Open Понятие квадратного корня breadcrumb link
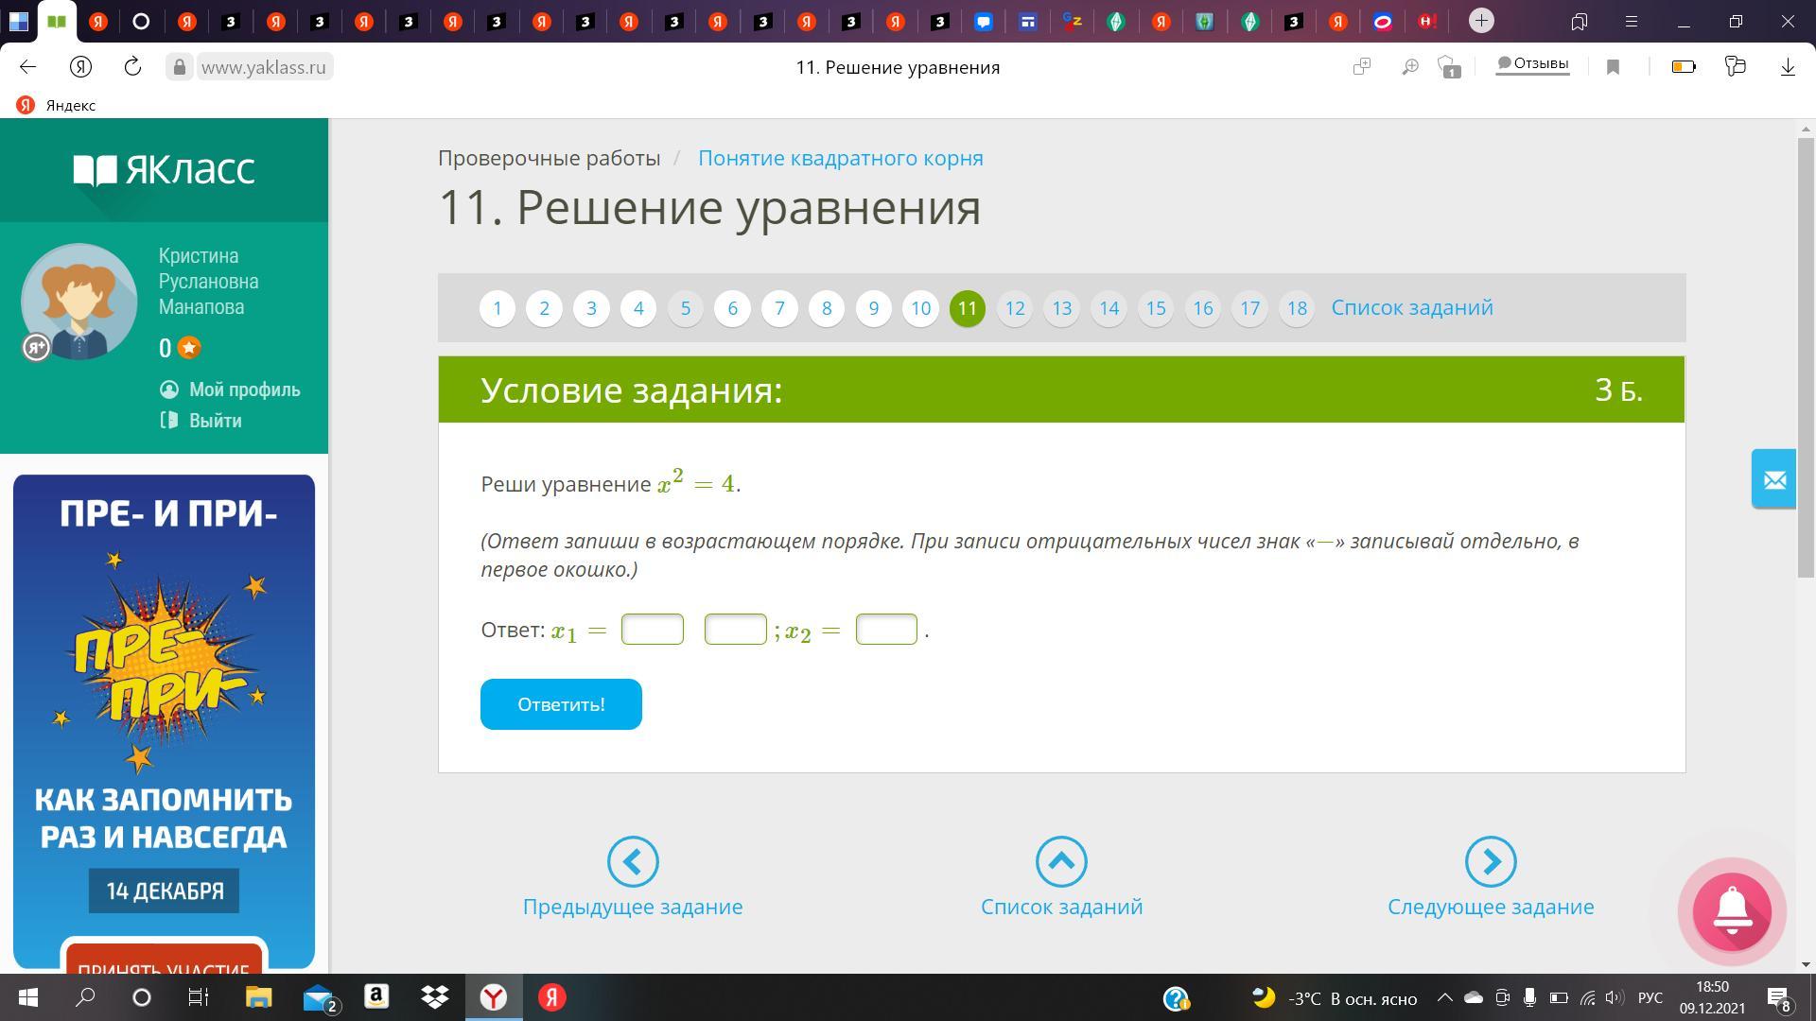Image resolution: width=1816 pixels, height=1021 pixels. click(x=840, y=158)
